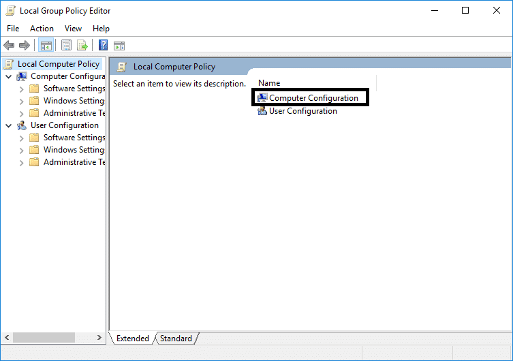Viewport: 513px width, 361px height.
Task: Click Administrative Templates folder icon under Computer Configuration
Action: click(34, 113)
